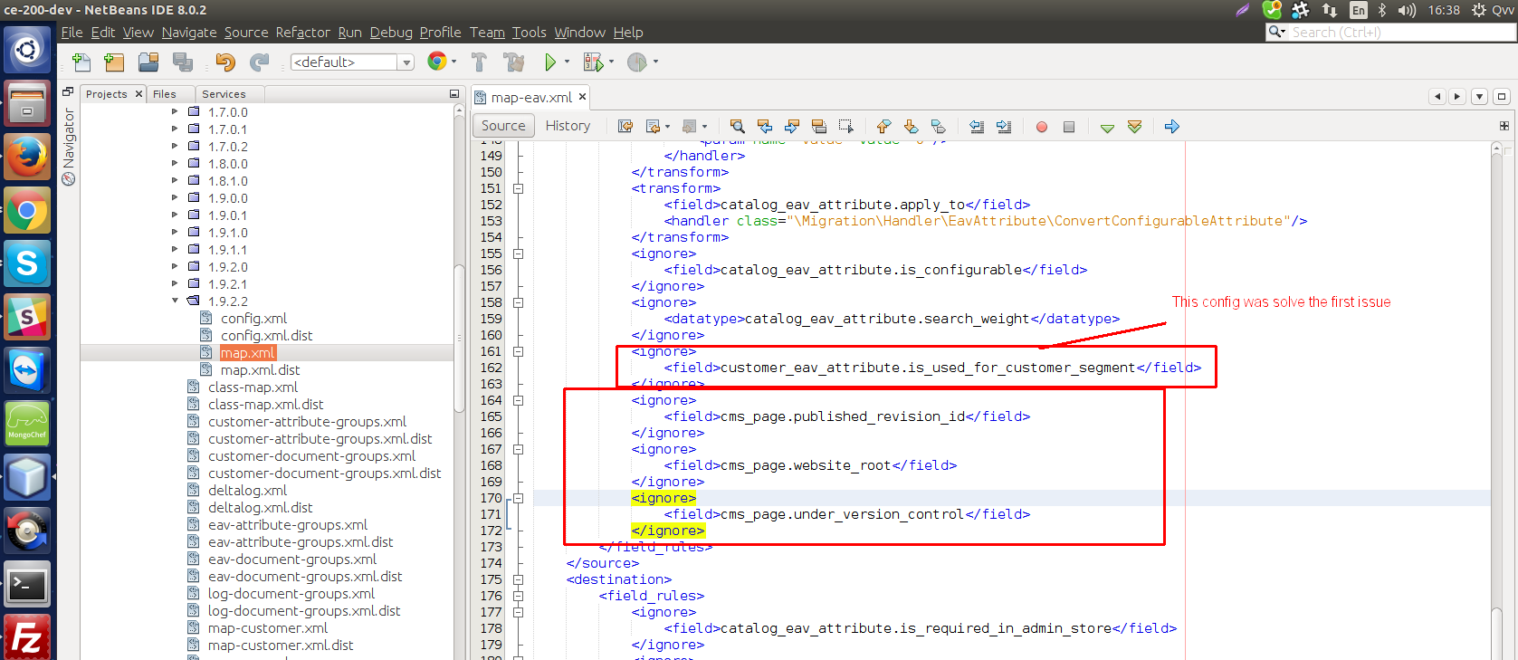
Task: Switch editor to History view
Action: click(x=568, y=126)
